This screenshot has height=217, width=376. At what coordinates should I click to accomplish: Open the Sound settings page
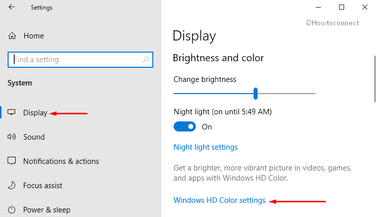(x=34, y=137)
